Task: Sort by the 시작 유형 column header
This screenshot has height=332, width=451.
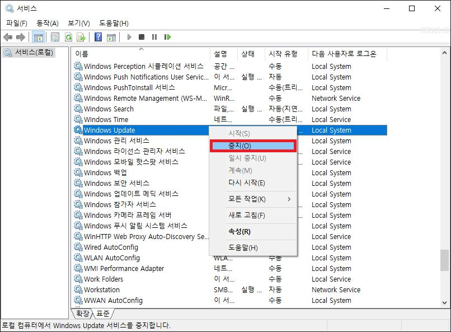Action: click(286, 54)
